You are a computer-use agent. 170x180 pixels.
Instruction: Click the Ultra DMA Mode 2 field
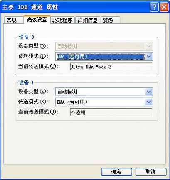tap(111, 67)
